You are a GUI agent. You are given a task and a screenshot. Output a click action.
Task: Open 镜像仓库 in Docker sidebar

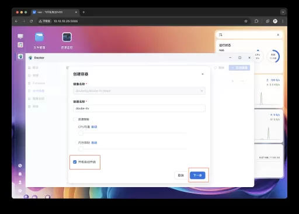click(x=36, y=99)
